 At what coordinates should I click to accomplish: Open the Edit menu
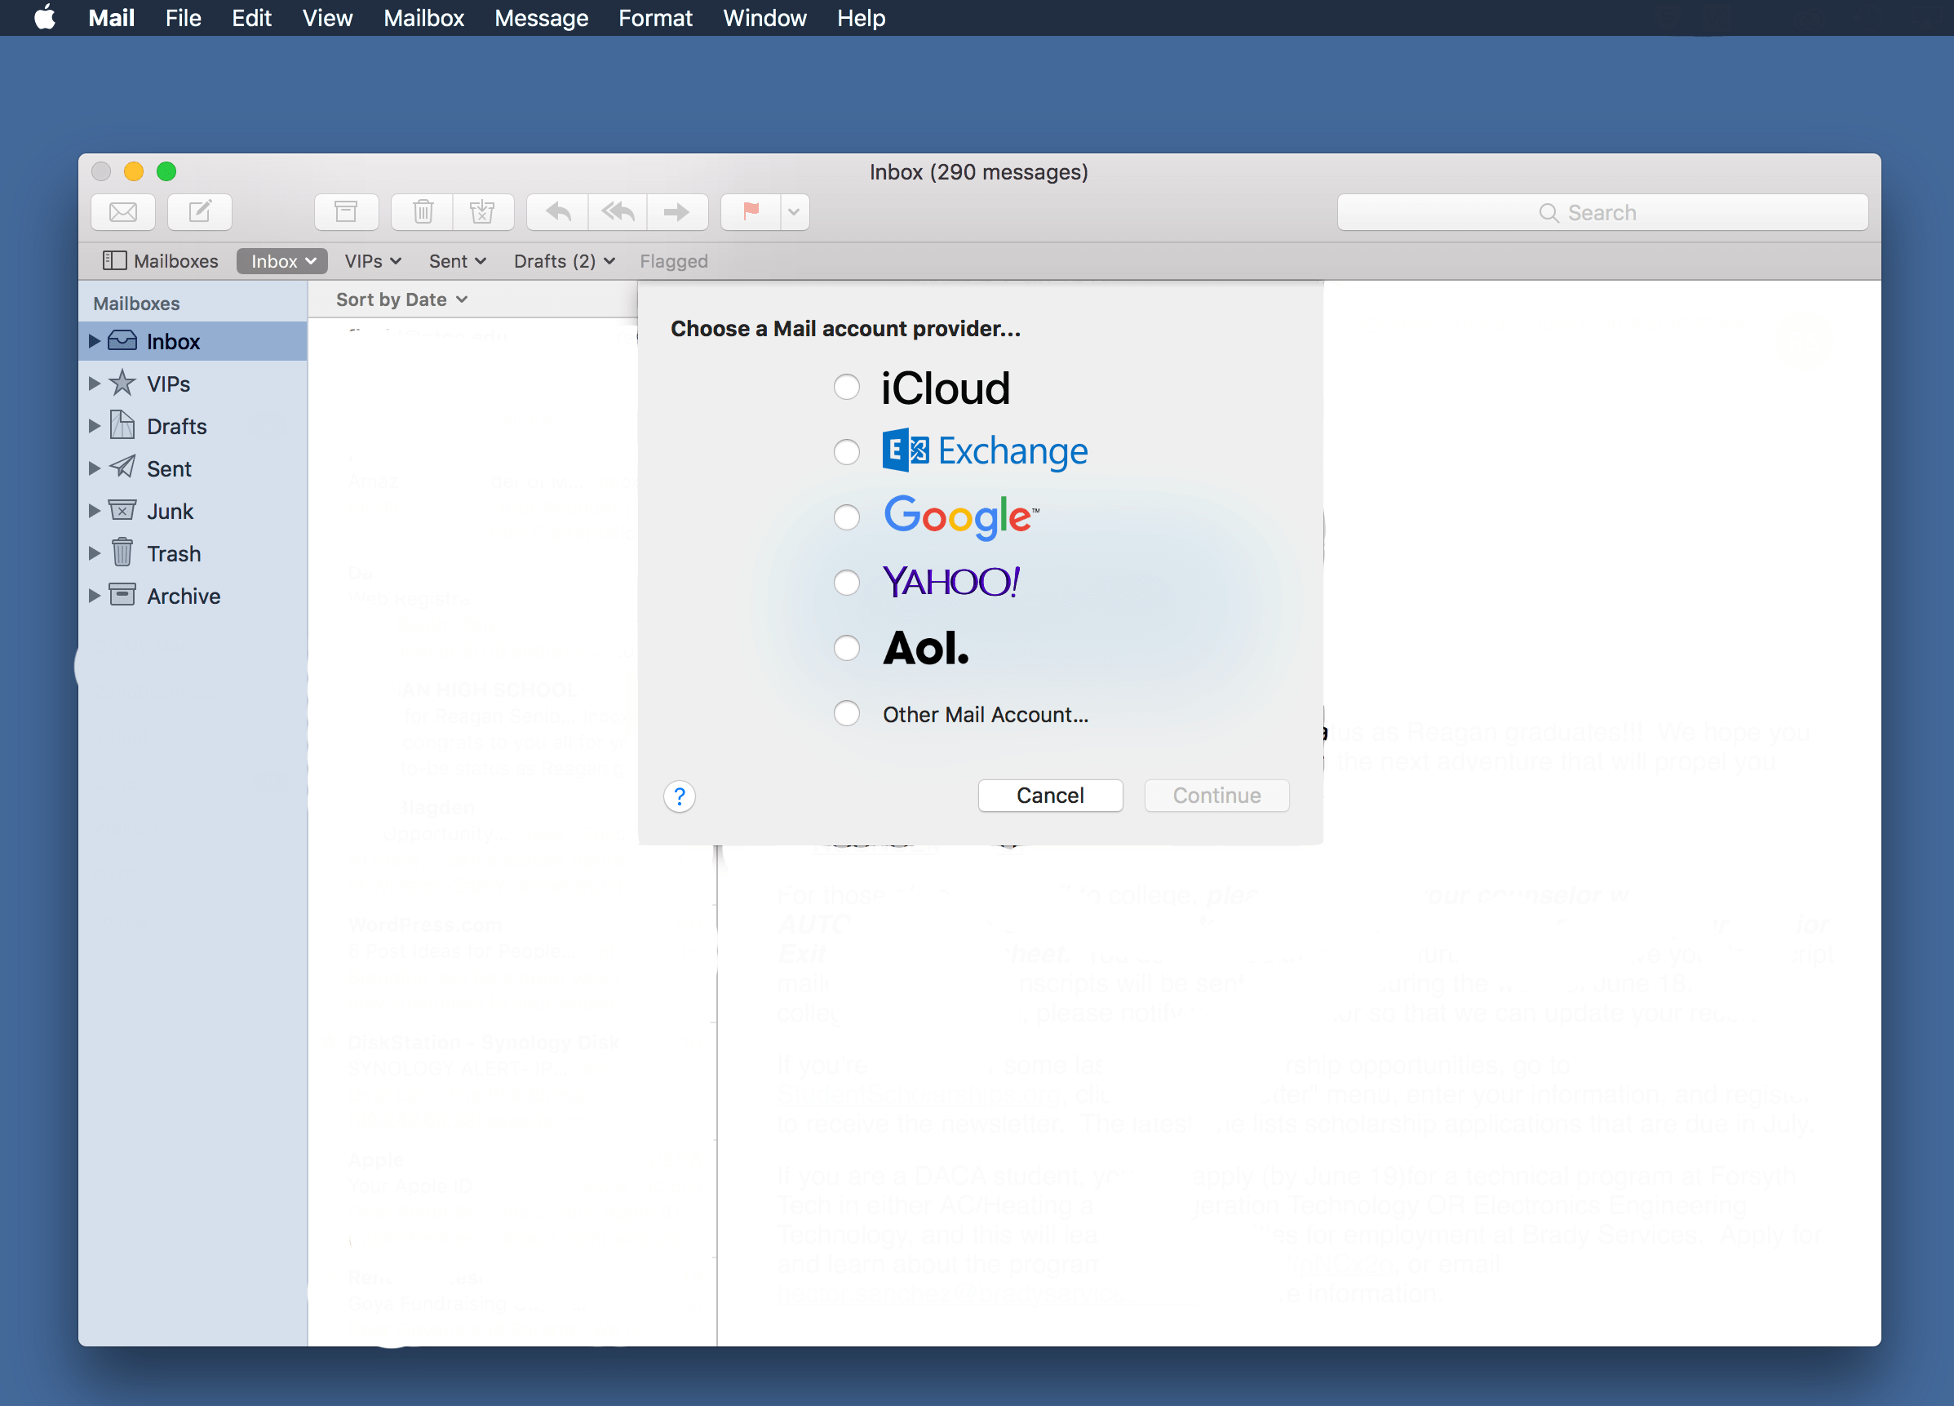251,17
